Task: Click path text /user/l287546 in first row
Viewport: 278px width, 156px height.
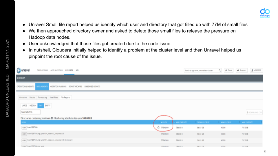Action: pyautogui.click(x=32, y=127)
